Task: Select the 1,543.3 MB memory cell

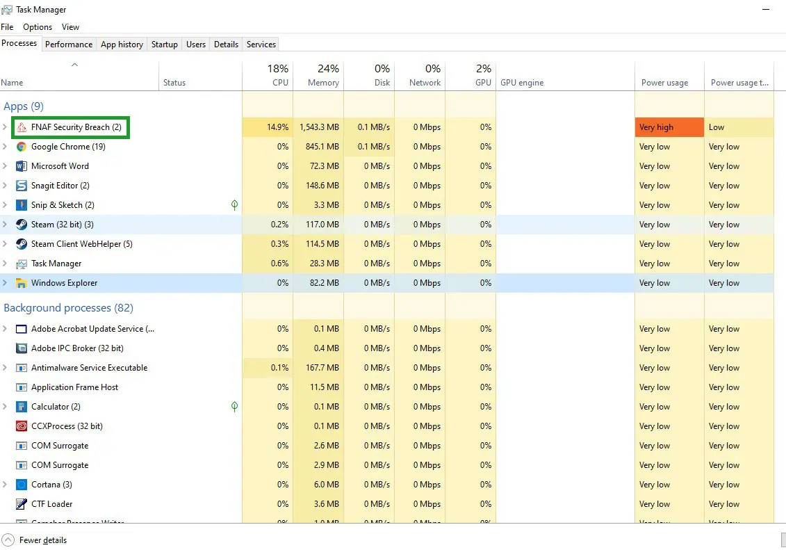Action: [319, 127]
